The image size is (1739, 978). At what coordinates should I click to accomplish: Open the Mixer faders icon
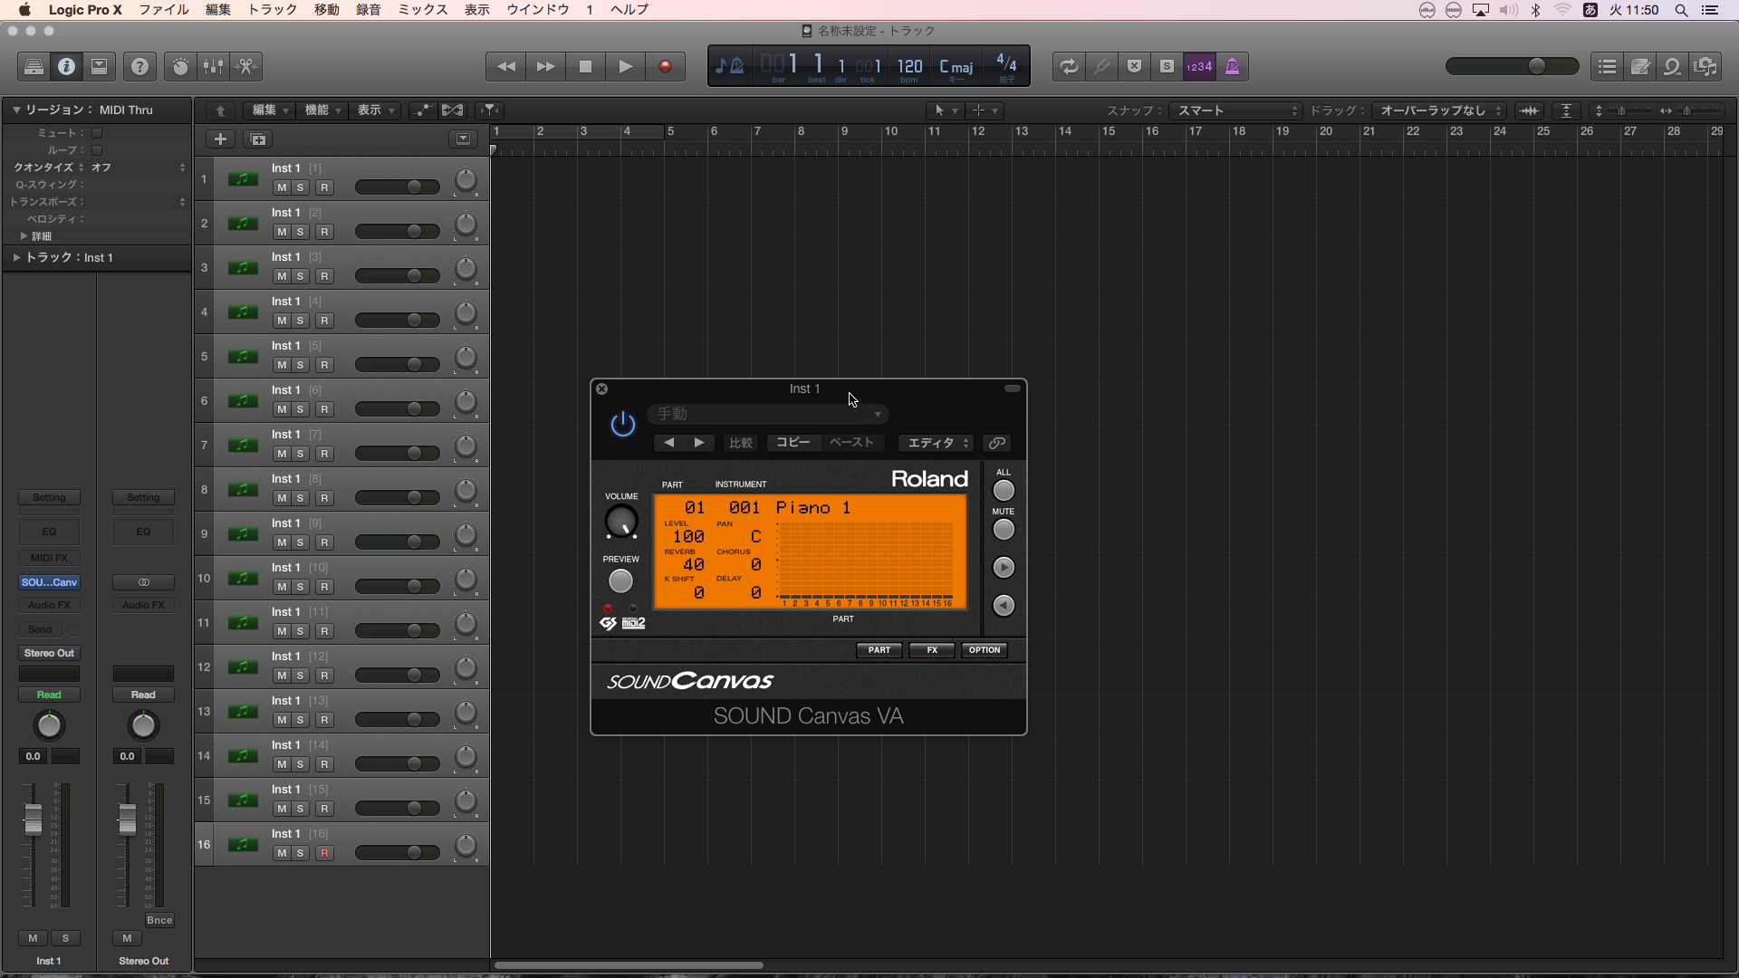tap(213, 66)
